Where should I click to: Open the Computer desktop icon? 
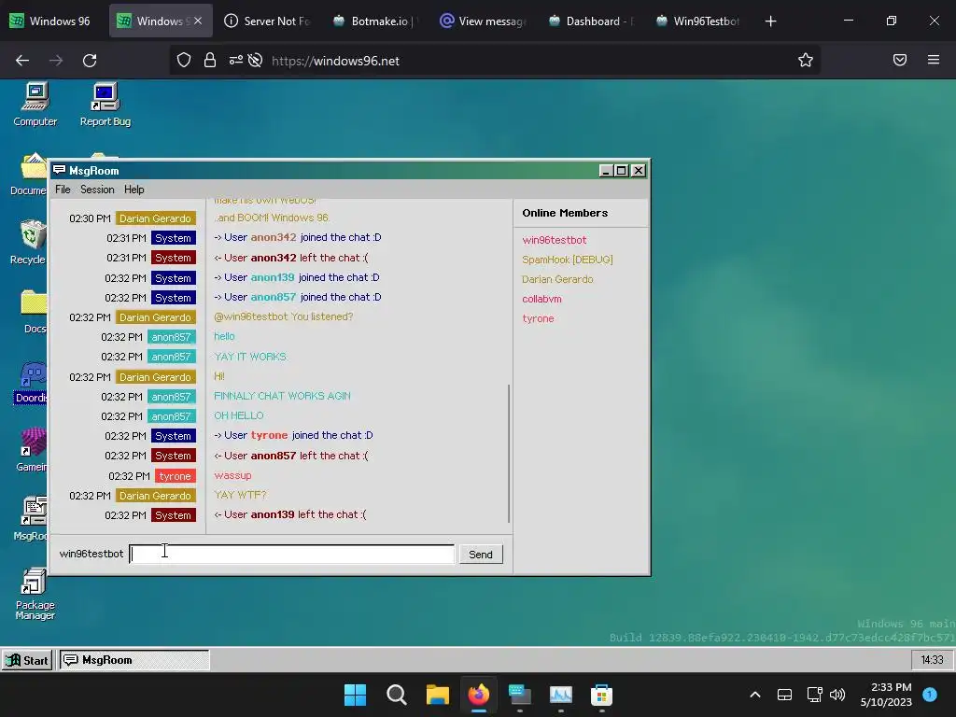35,104
